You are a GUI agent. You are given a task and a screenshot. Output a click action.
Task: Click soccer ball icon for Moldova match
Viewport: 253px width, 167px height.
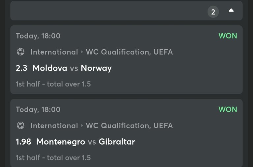21,52
